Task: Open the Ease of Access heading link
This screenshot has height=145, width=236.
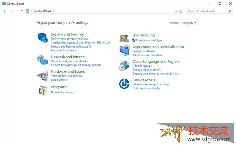Action: 144,80
